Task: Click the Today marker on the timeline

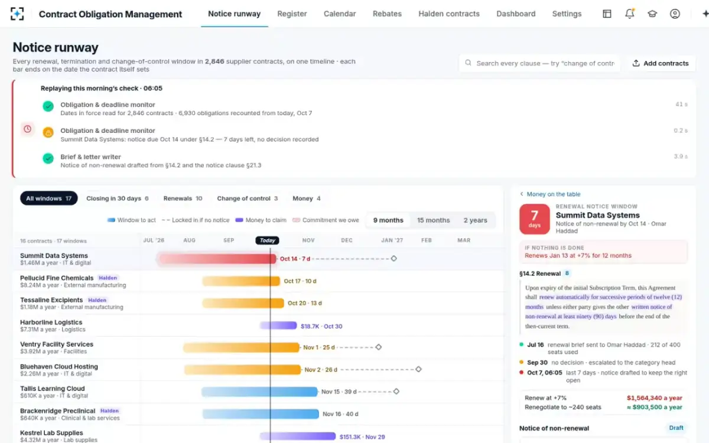Action: pos(267,240)
